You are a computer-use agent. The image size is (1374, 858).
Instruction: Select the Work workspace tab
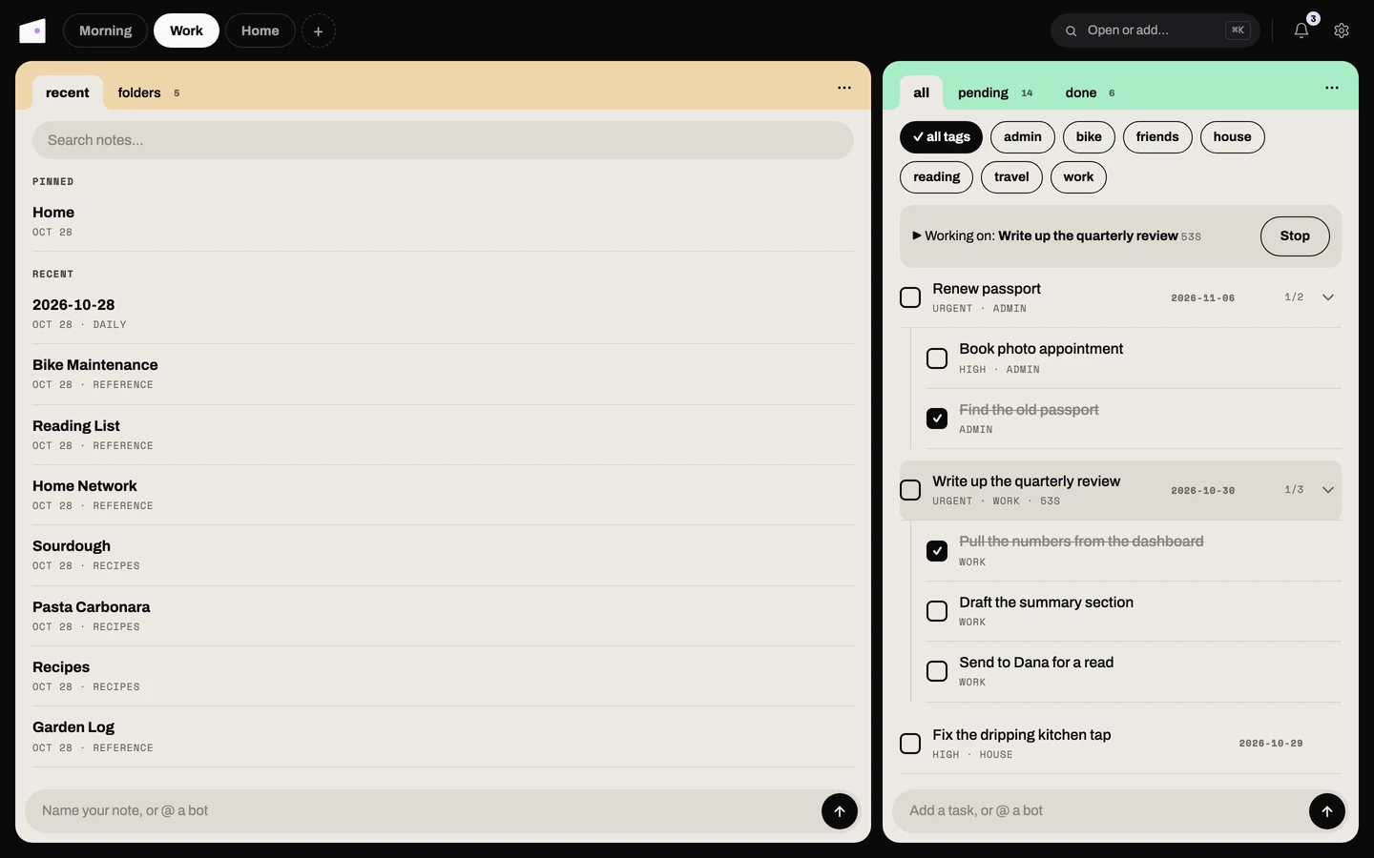coord(186,31)
